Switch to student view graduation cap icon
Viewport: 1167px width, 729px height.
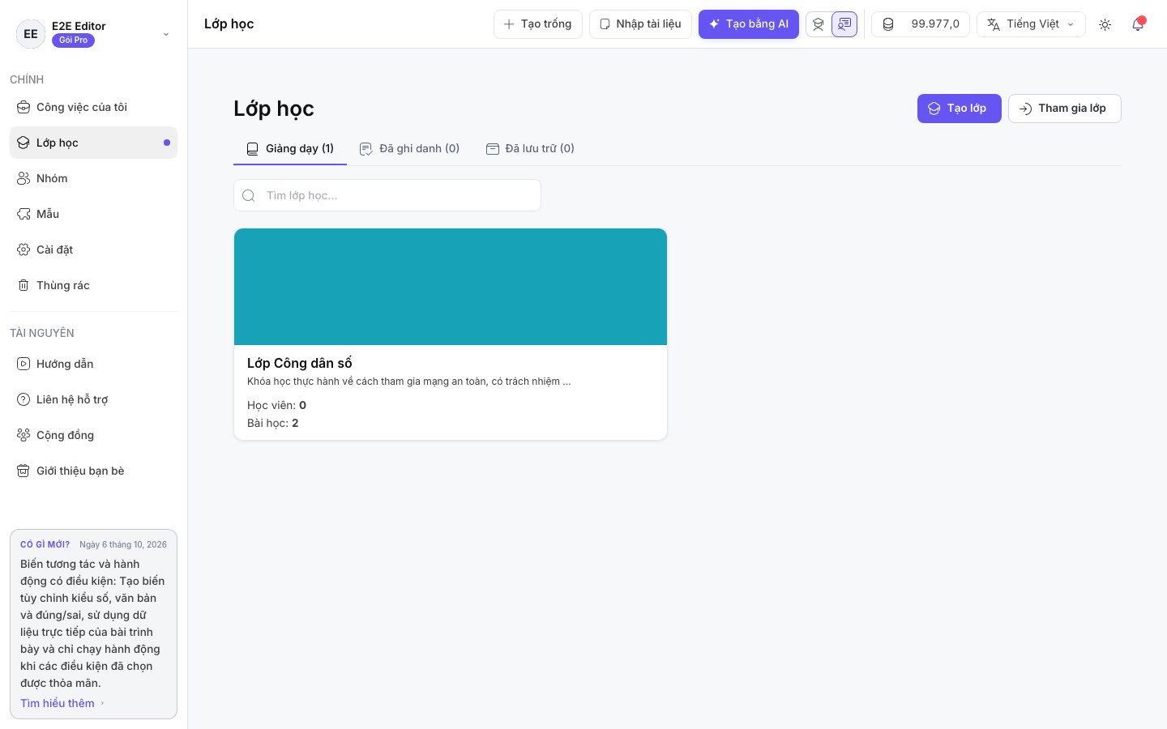pos(819,24)
